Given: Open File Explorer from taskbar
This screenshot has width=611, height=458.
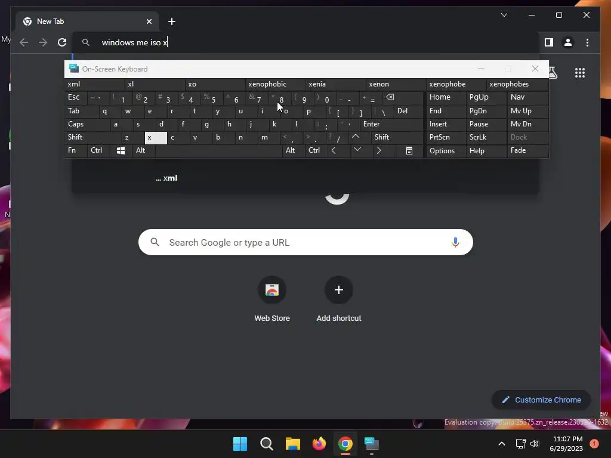Looking at the screenshot, I should (x=292, y=444).
